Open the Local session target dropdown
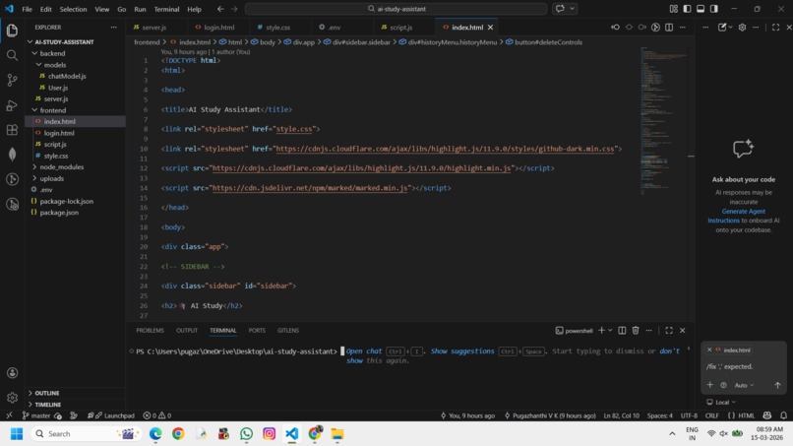 point(721,403)
